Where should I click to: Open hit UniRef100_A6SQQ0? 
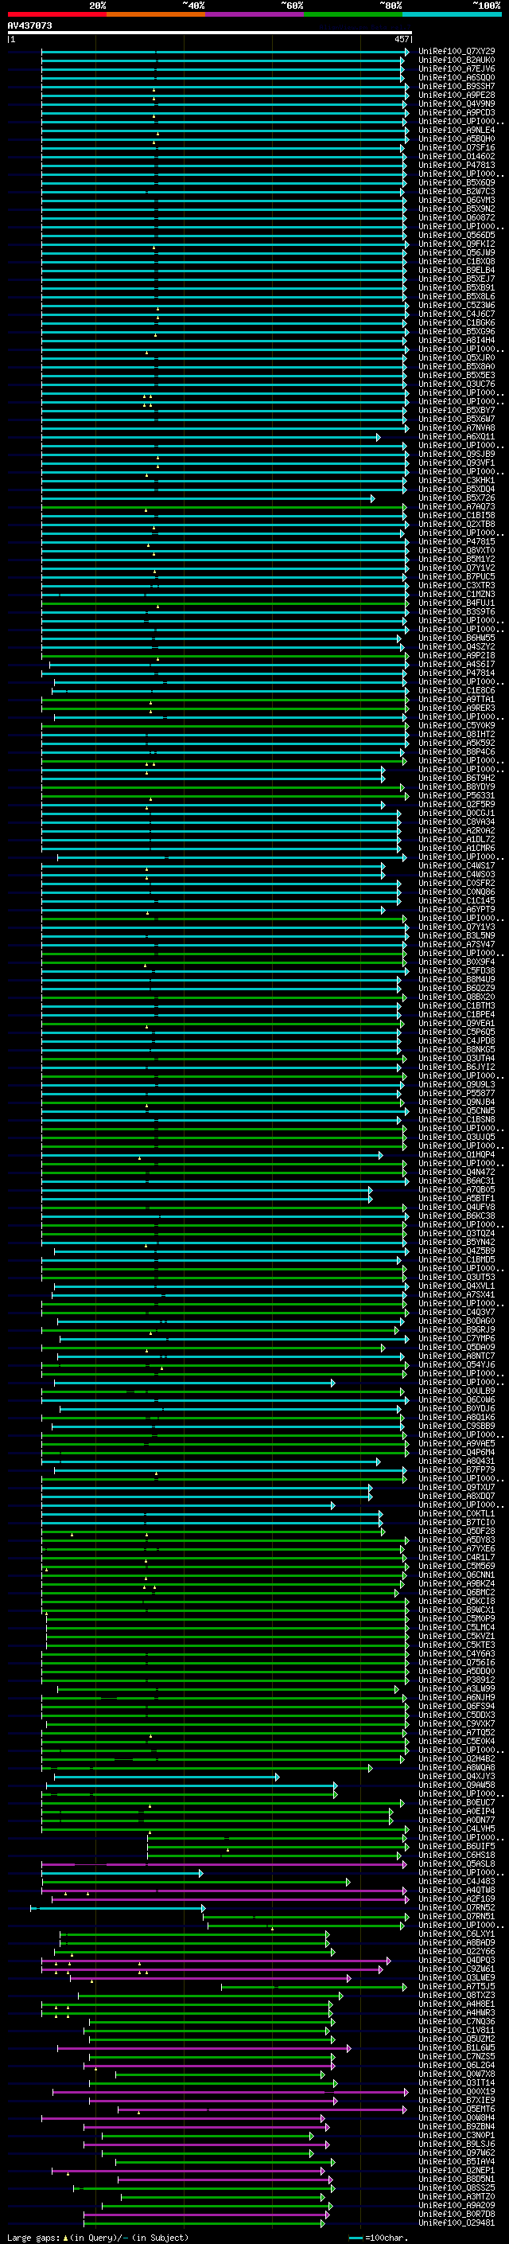pos(457,77)
